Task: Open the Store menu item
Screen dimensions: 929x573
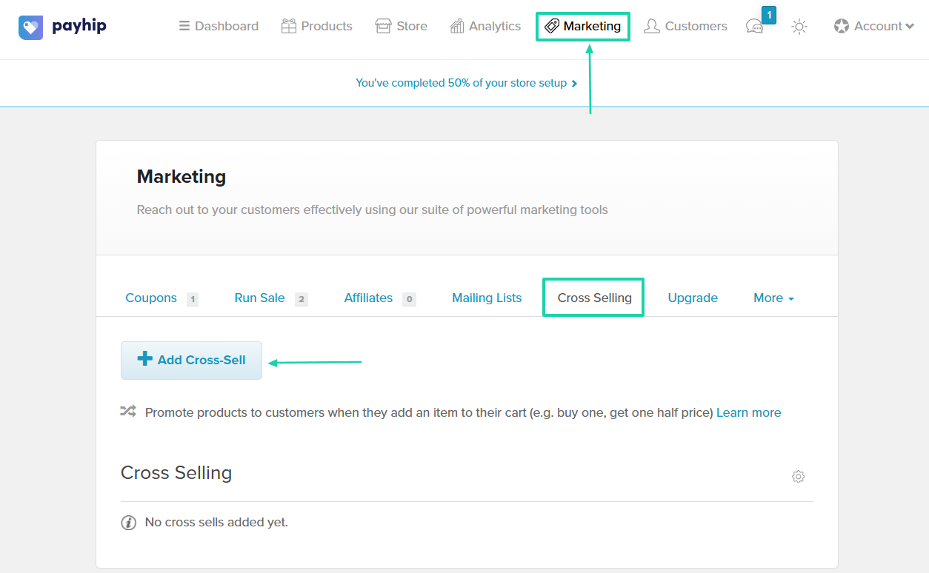Action: click(x=401, y=26)
